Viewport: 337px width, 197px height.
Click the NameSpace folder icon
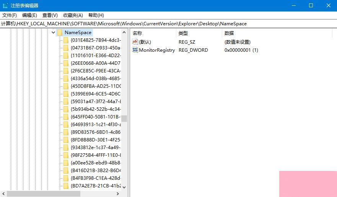pos(60,33)
